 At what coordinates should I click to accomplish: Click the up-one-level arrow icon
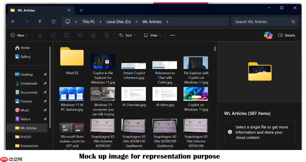pos(40,22)
